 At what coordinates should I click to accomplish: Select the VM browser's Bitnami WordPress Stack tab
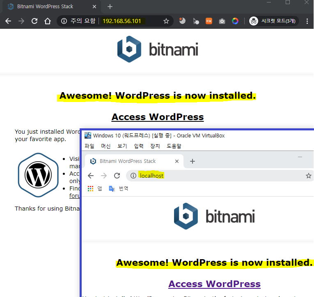tap(134, 161)
